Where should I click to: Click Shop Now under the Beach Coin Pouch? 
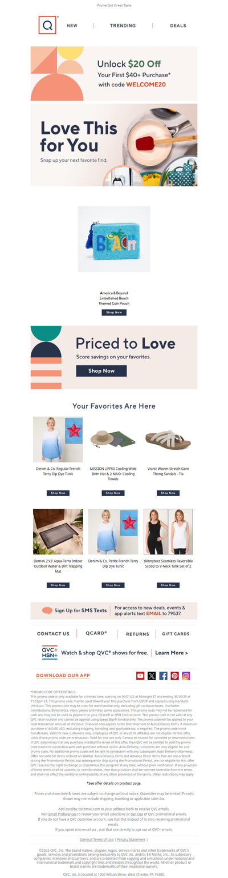coord(114,313)
